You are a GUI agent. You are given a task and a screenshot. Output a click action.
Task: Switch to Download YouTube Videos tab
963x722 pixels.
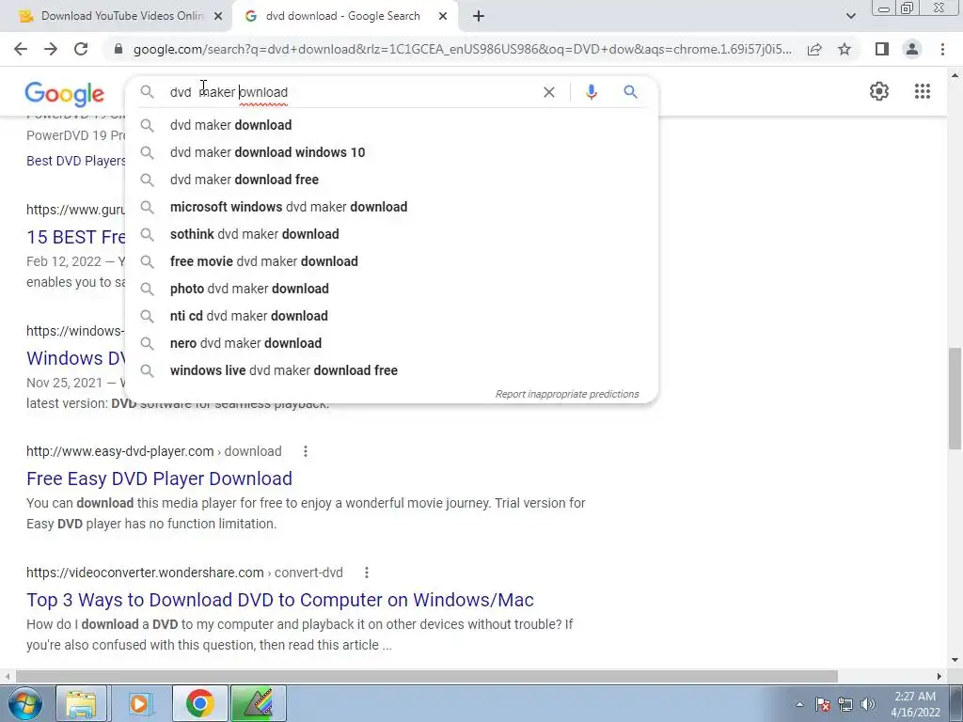(x=117, y=16)
